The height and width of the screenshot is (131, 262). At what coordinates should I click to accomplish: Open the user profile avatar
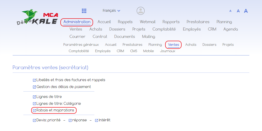(141, 11)
